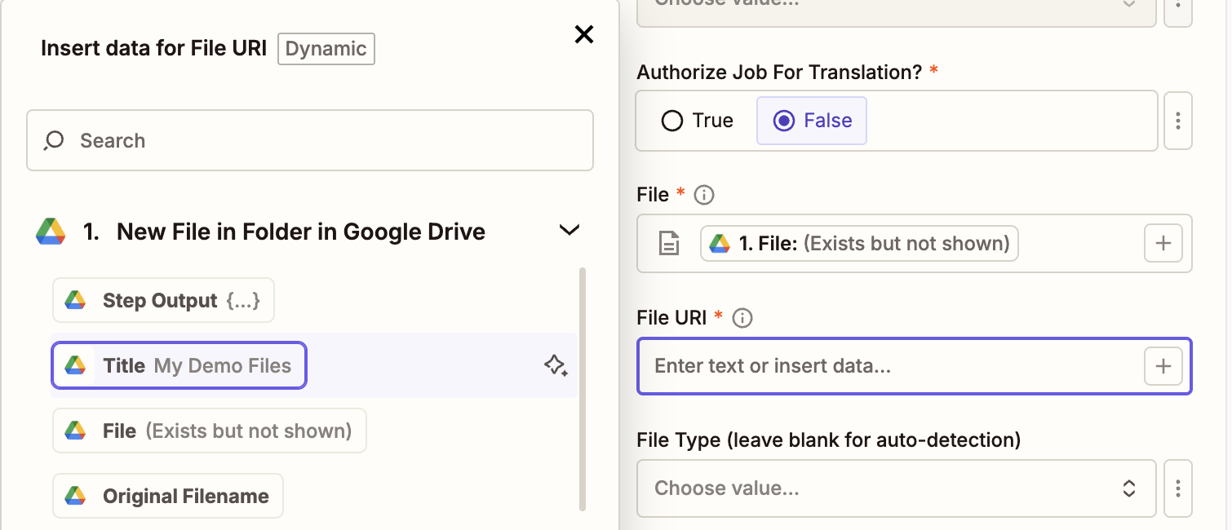Open the kebab menu next to File Type dropdown
The image size is (1232, 530).
pyautogui.click(x=1178, y=488)
